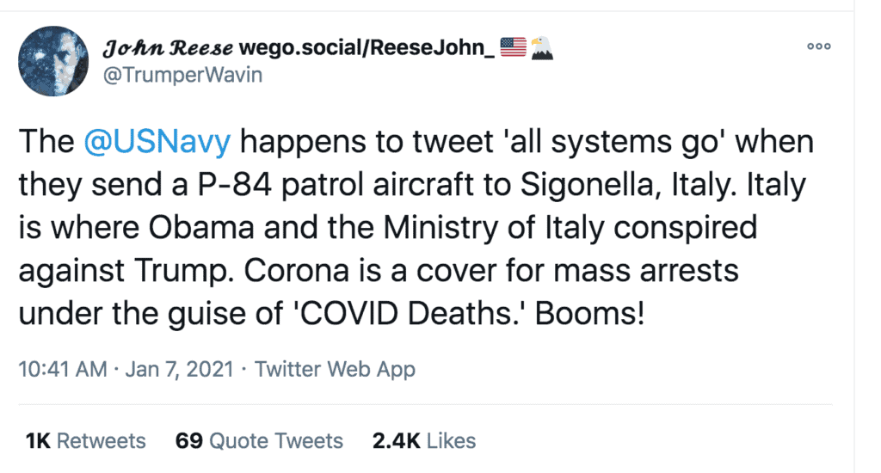Viewport: 881px width, 473px height.
Task: Click the 10:41 AM timestamp
Action: [61, 370]
